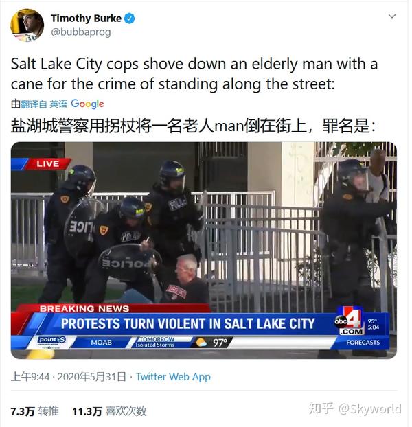The image size is (412, 427).
Task: Open the Twitter Web App link
Action: (173, 377)
